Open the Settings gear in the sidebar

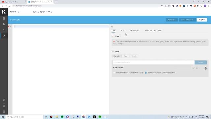[4, 106]
